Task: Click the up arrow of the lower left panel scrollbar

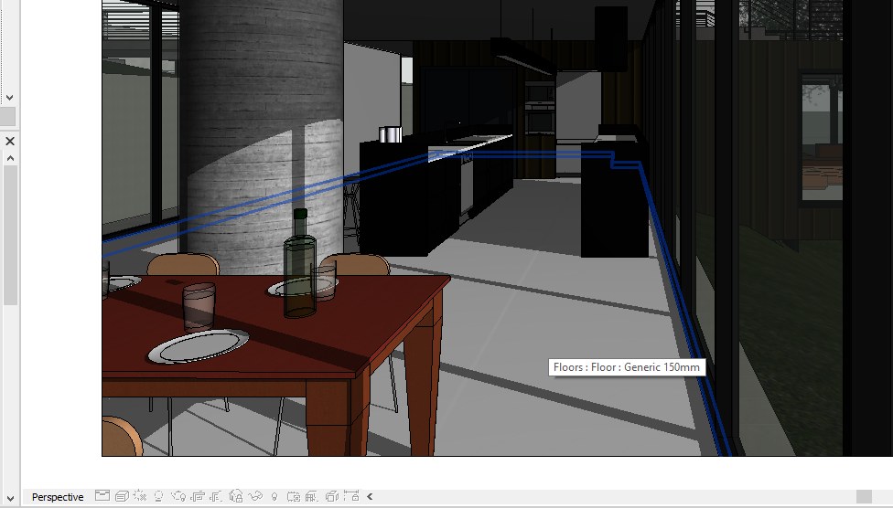Action: pos(10,158)
